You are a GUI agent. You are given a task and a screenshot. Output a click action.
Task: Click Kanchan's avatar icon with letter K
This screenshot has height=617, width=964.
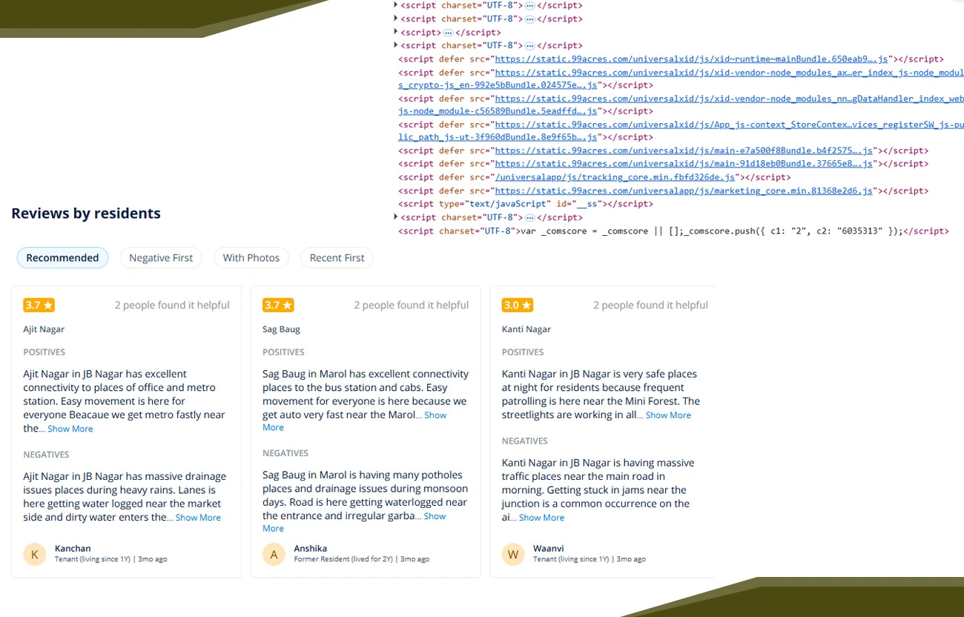click(35, 554)
